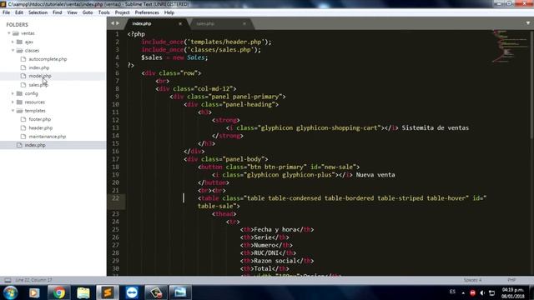Open index.php under classes folder
The image size is (534, 300).
39,67
